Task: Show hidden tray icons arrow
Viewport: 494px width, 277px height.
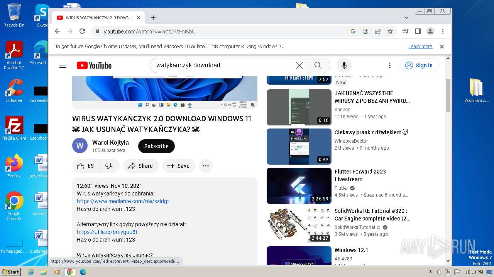Action: (431, 272)
